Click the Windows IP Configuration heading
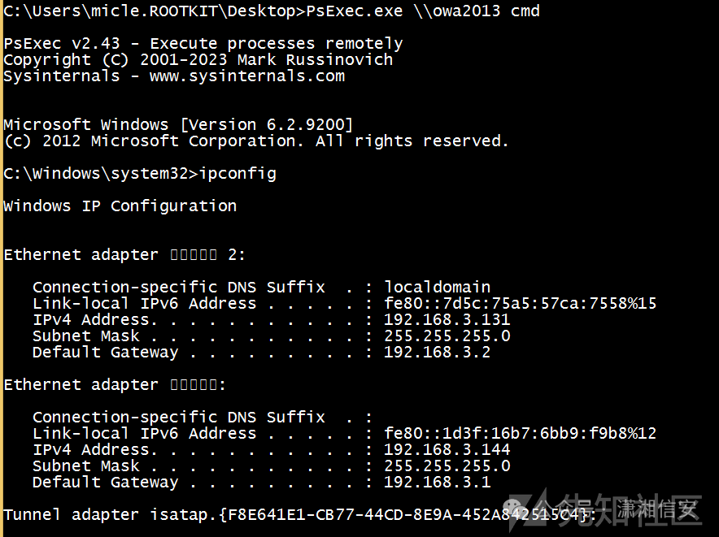The image size is (719, 537). point(120,206)
